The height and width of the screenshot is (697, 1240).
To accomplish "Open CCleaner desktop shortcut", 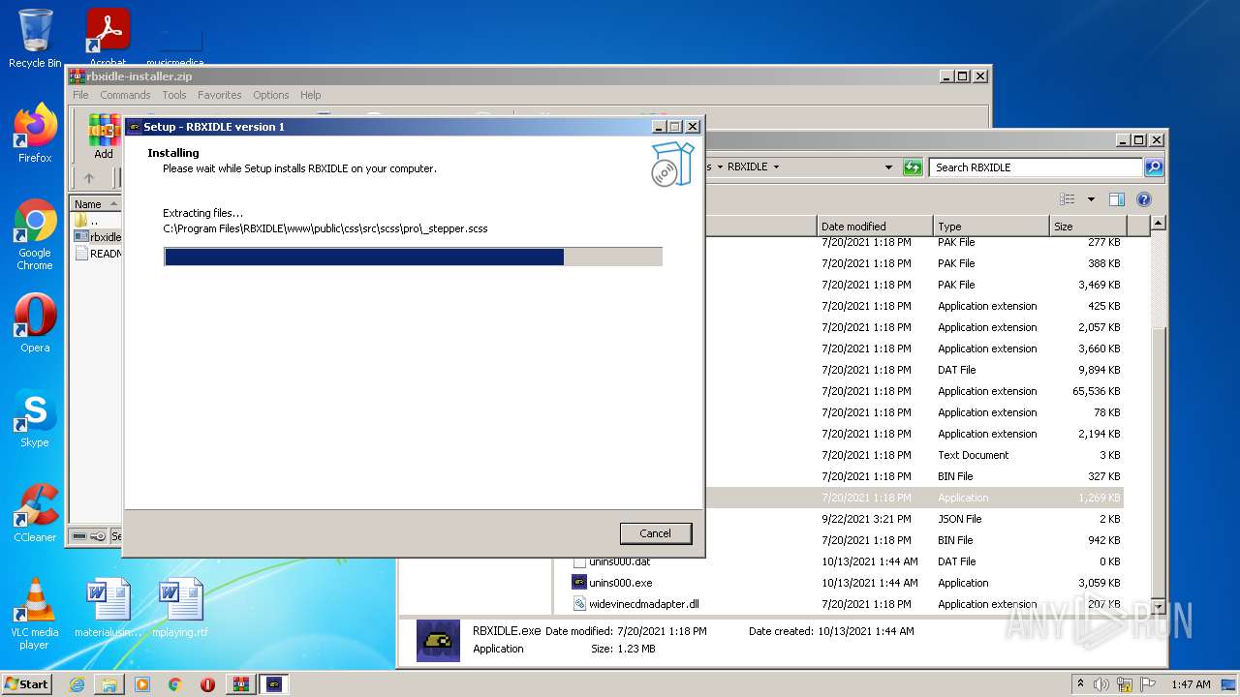I will [35, 513].
